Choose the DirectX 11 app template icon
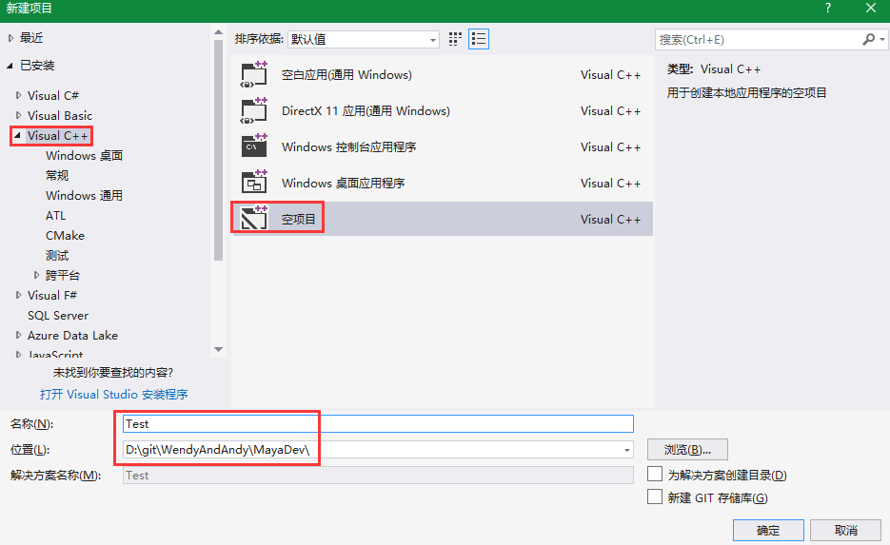Screen dimensions: 890x545 (254, 110)
